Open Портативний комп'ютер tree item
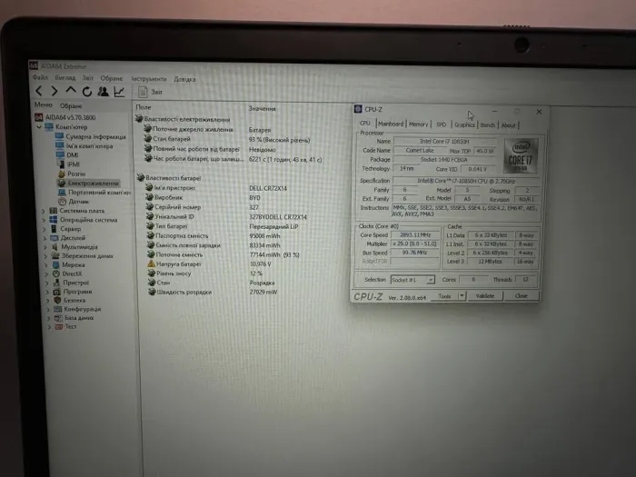The height and width of the screenshot is (477, 636). tap(99, 193)
